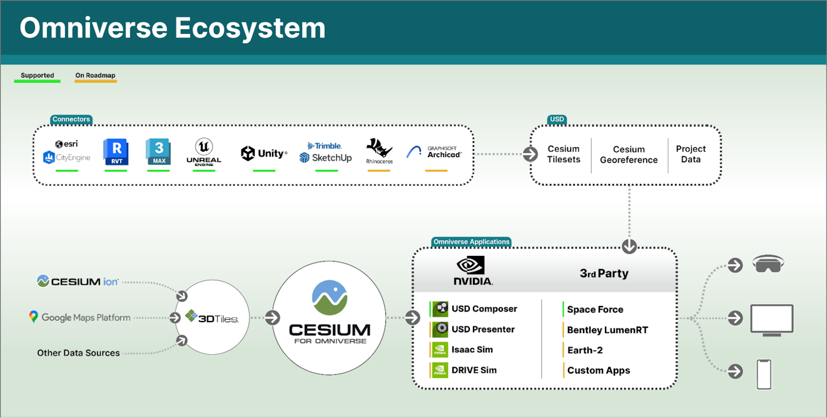Expand the Omniverse Applications label
The image size is (827, 418).
point(471,242)
